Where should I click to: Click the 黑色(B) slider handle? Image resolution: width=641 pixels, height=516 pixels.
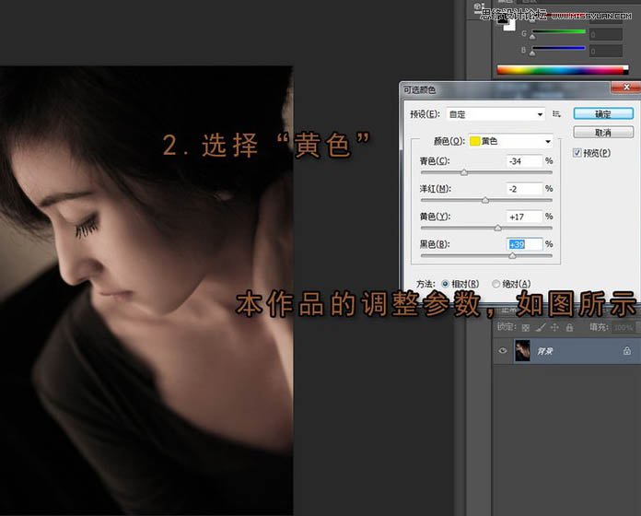tap(512, 256)
